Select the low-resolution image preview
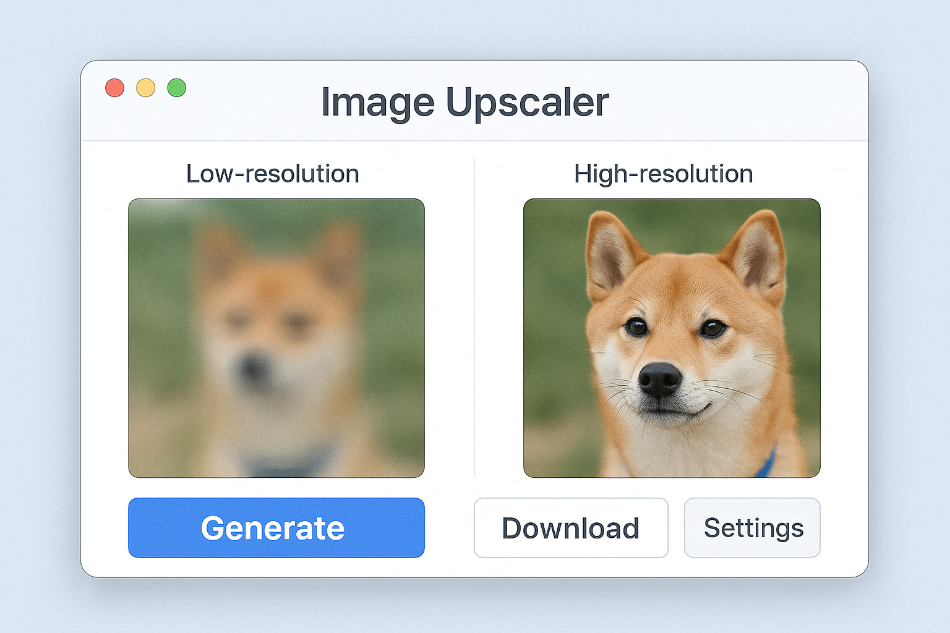Viewport: 950px width, 633px height. [276, 338]
